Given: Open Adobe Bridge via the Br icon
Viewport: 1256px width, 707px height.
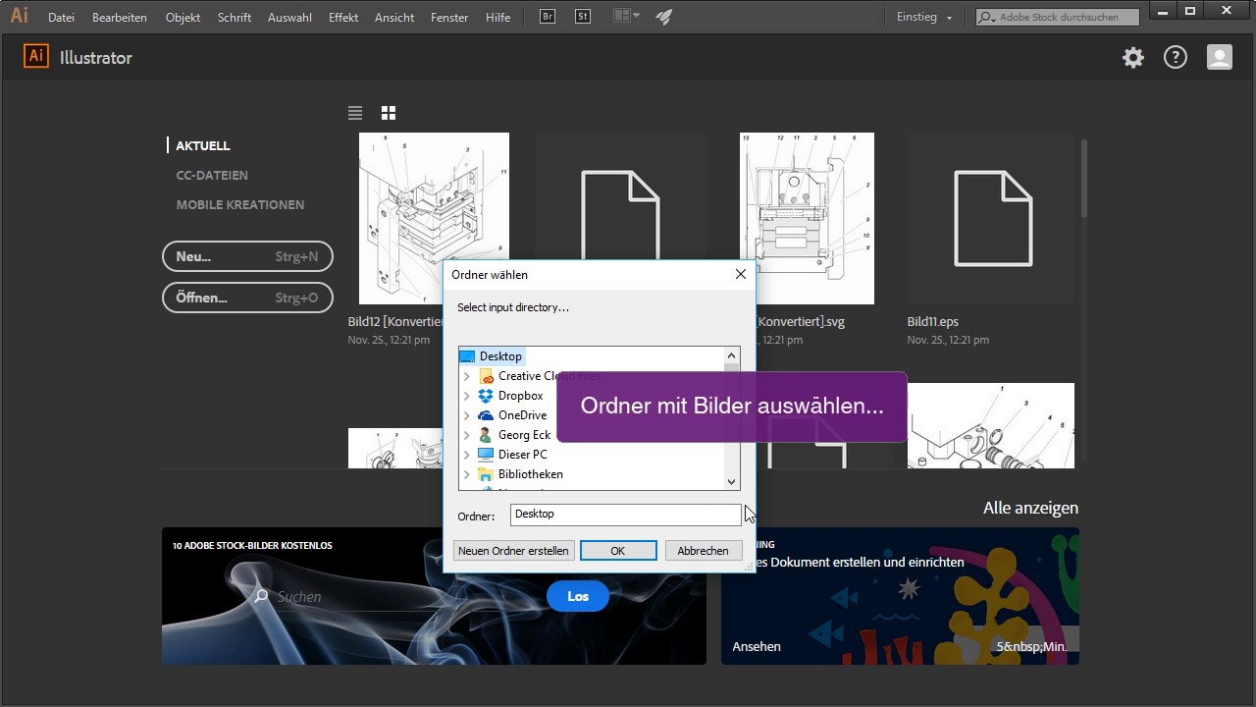Looking at the screenshot, I should (549, 17).
